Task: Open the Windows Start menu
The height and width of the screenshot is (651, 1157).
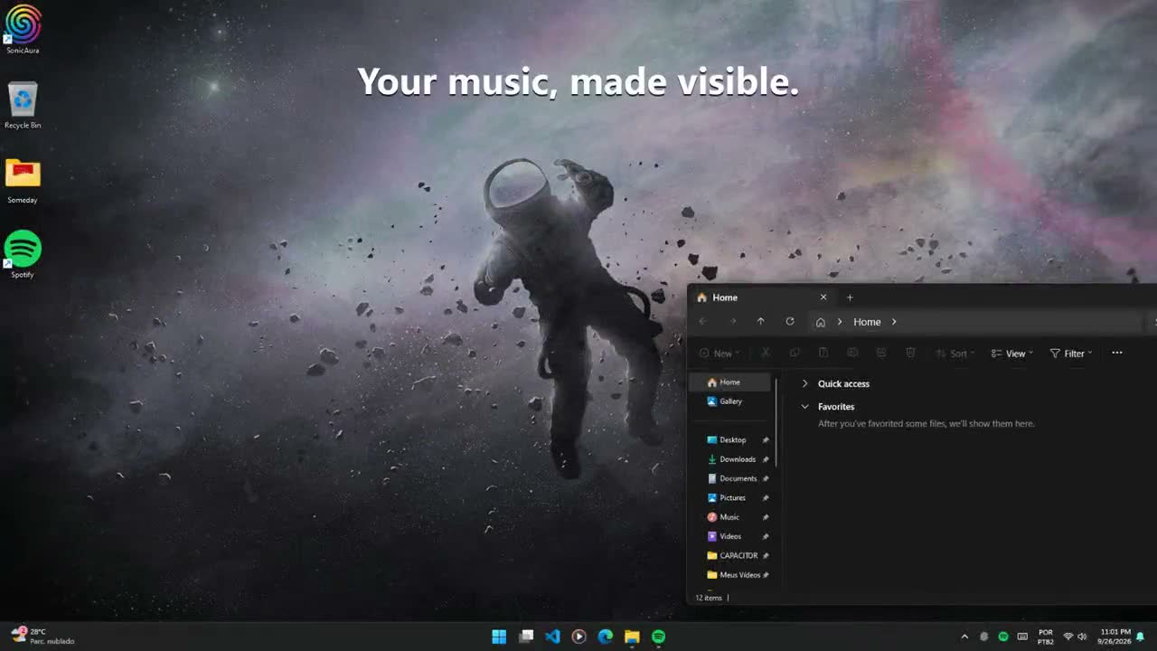Action: point(499,637)
